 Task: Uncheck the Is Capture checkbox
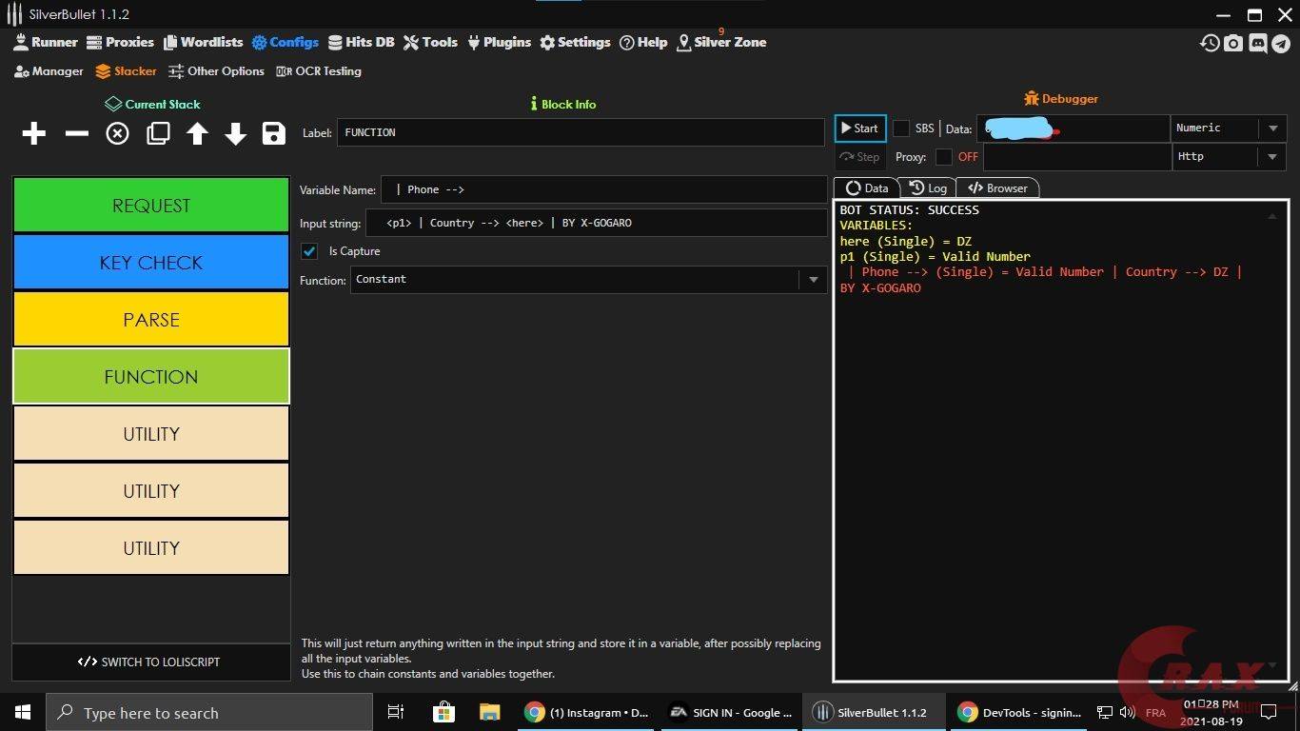click(x=309, y=251)
